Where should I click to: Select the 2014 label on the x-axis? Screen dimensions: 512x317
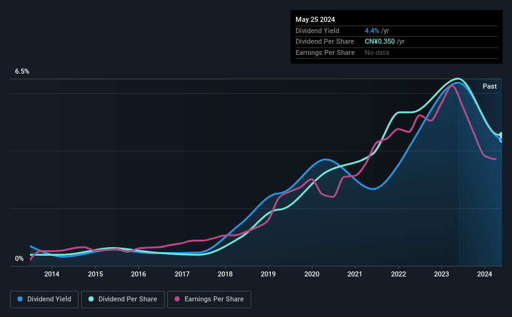[52, 274]
